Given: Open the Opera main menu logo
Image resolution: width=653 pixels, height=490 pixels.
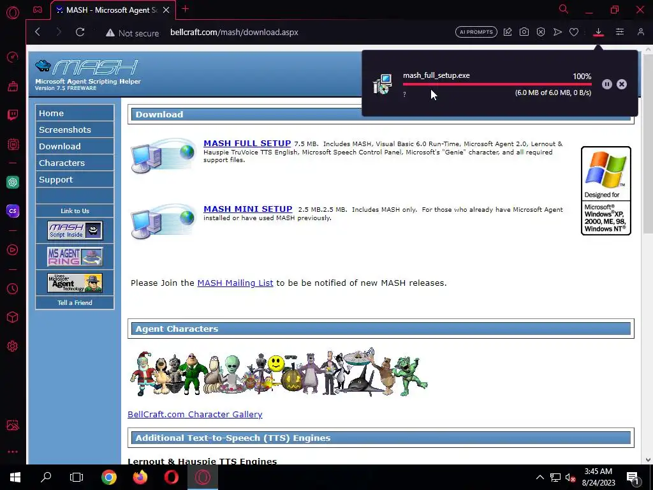Looking at the screenshot, I should coord(13,13).
